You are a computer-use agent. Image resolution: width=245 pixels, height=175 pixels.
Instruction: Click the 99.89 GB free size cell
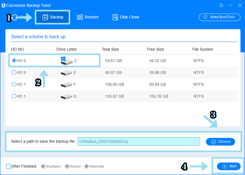click(x=158, y=84)
